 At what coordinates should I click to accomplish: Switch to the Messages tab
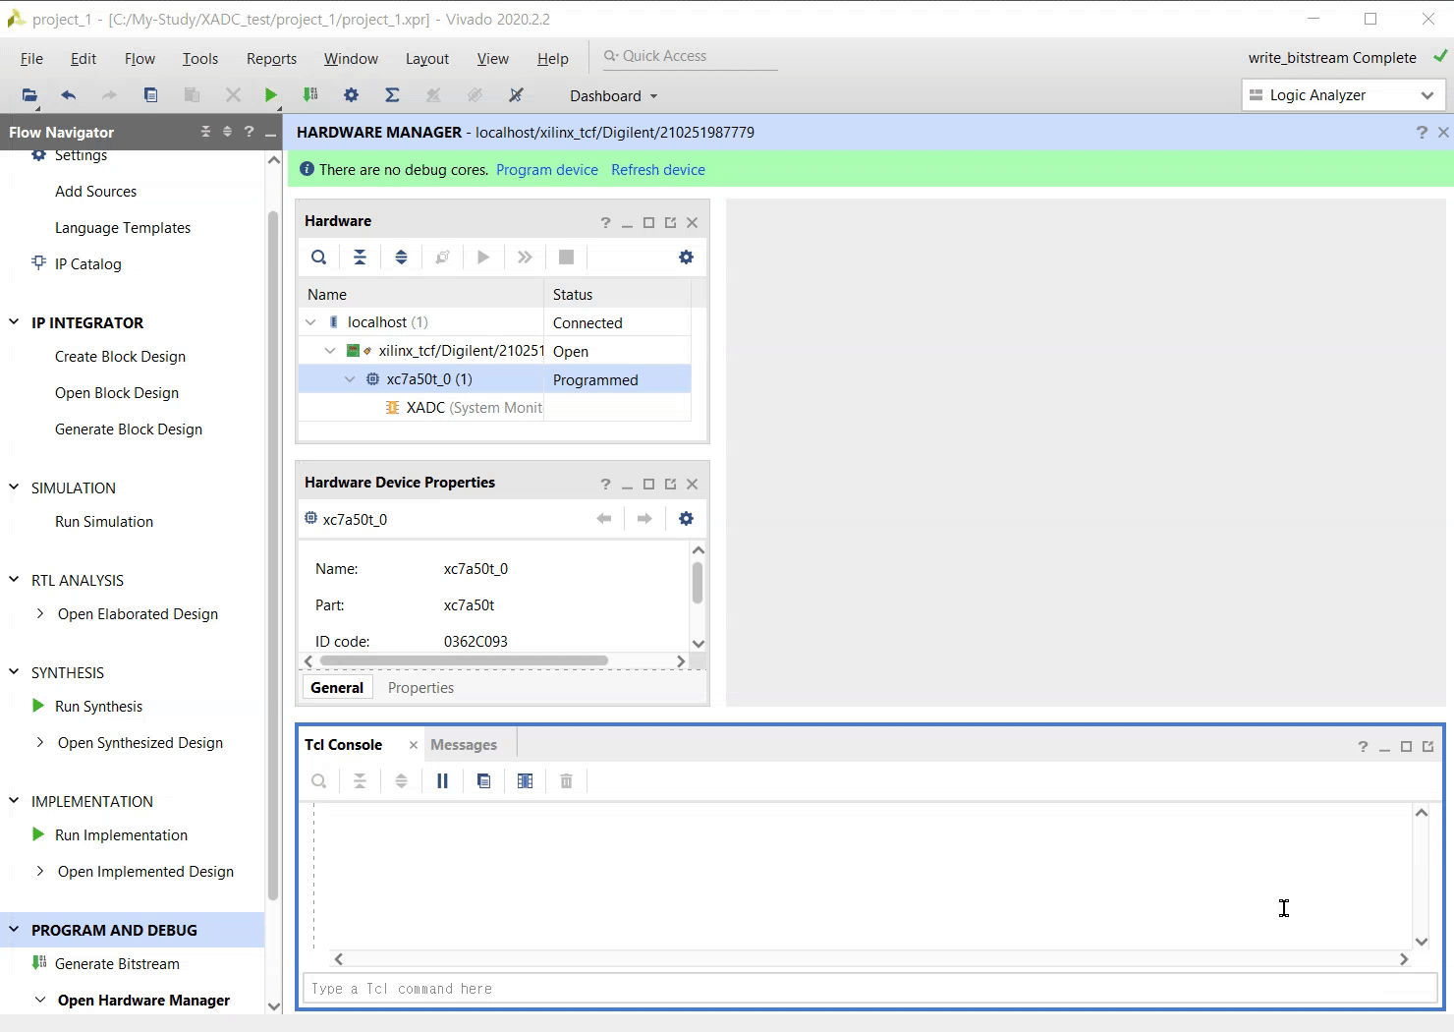pyautogui.click(x=464, y=745)
